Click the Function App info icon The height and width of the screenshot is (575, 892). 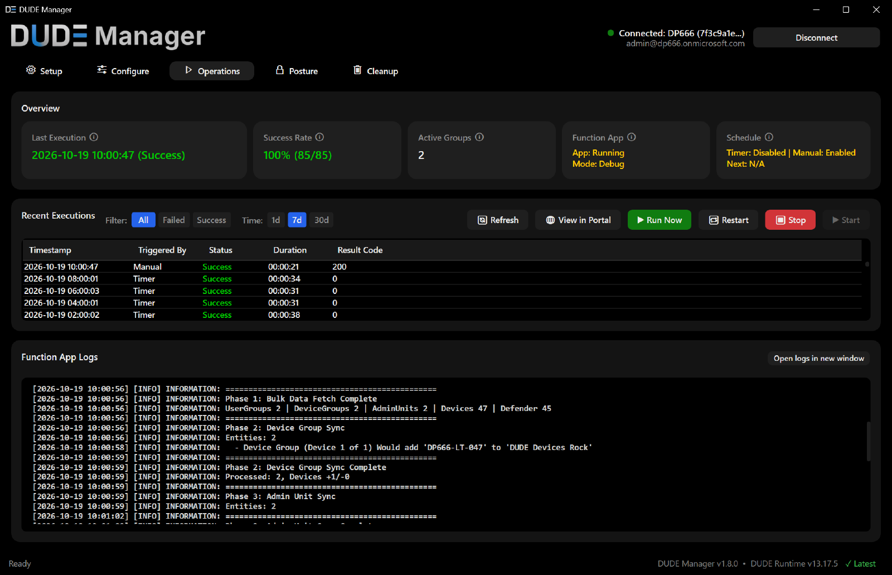[632, 137]
